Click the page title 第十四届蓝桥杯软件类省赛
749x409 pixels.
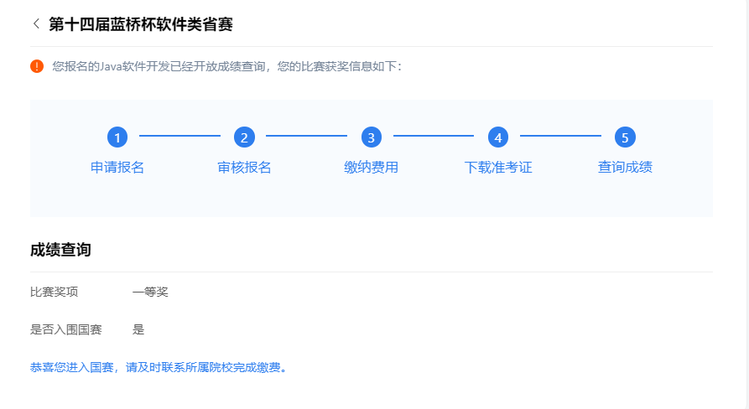141,24
